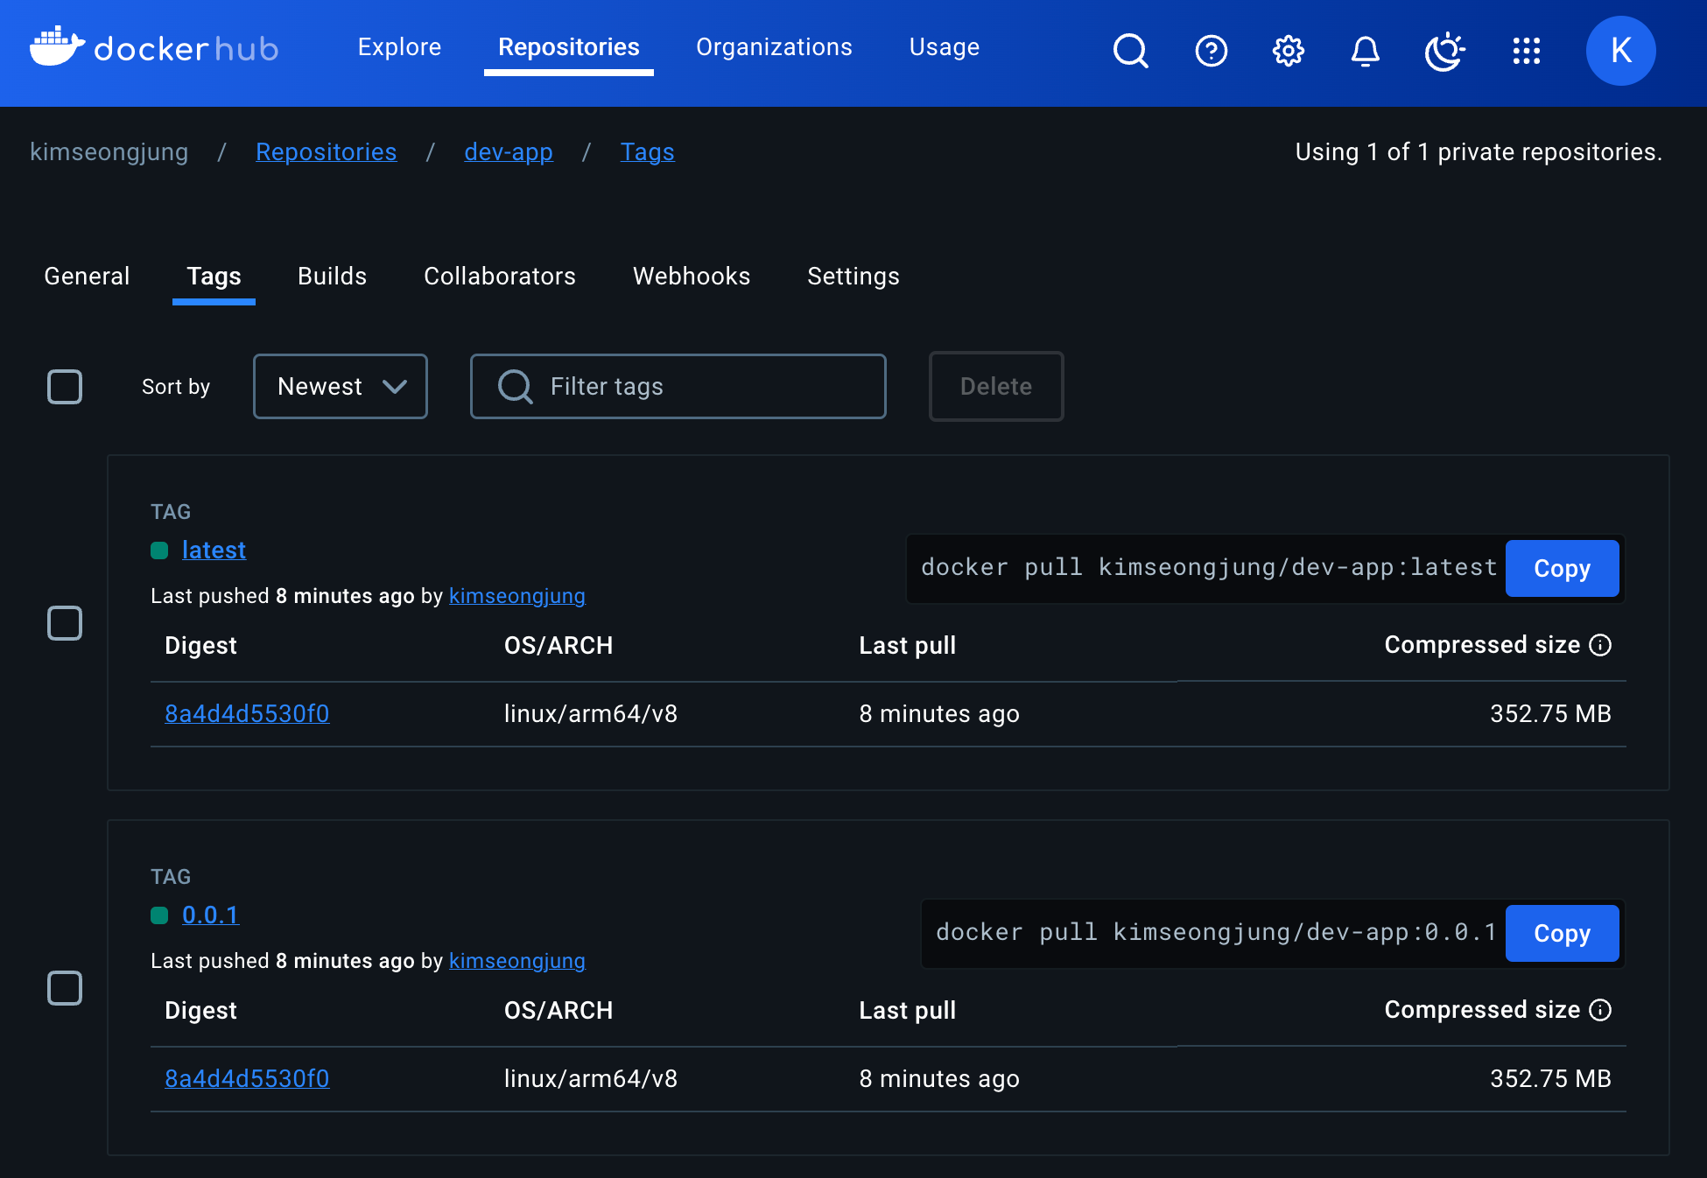1707x1178 pixels.
Task: Click the green status dot beside latest
Action: [159, 550]
